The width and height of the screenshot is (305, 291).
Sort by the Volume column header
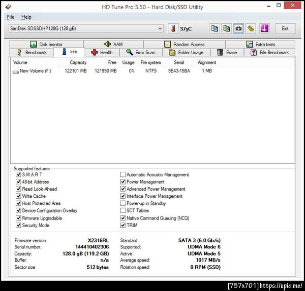(x=35, y=62)
